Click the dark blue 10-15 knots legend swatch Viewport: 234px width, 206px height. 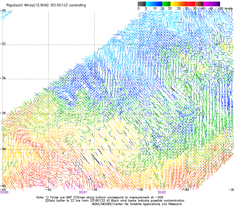click(x=158, y=4)
